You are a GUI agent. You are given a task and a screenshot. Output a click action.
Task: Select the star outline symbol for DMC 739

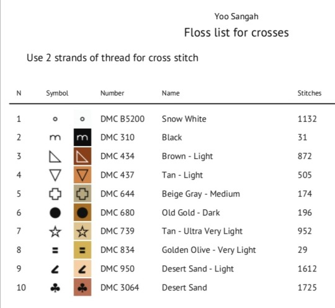coord(55,232)
